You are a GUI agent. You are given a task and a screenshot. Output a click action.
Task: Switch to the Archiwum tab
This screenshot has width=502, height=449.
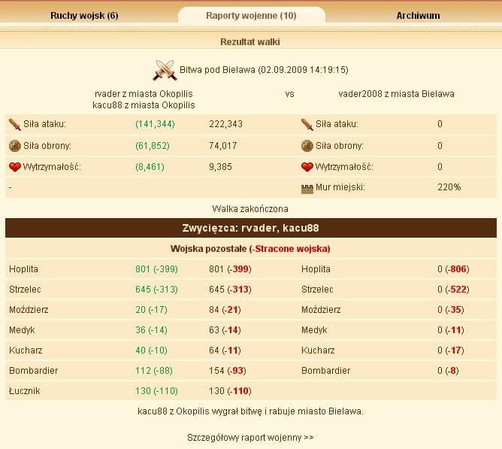[418, 15]
